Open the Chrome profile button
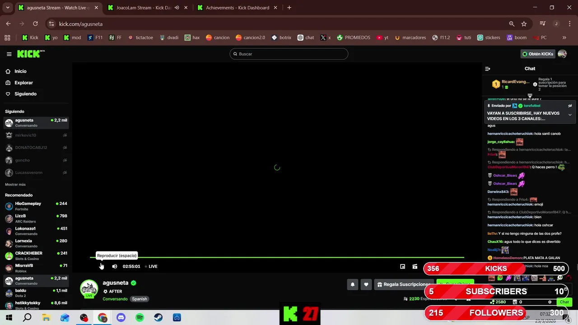 pyautogui.click(x=556, y=24)
